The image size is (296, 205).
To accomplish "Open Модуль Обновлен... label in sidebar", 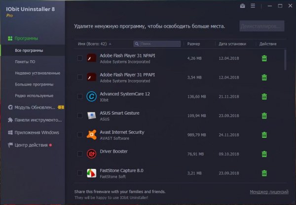I will pyautogui.click(x=35, y=107).
